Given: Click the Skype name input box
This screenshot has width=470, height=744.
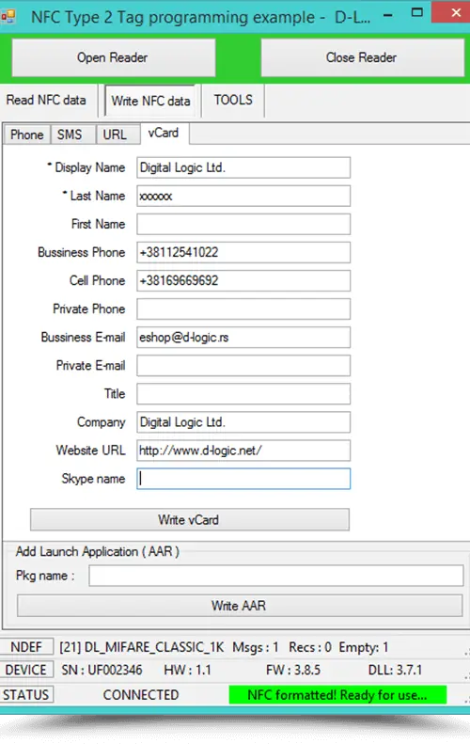Looking at the screenshot, I should pos(243,478).
